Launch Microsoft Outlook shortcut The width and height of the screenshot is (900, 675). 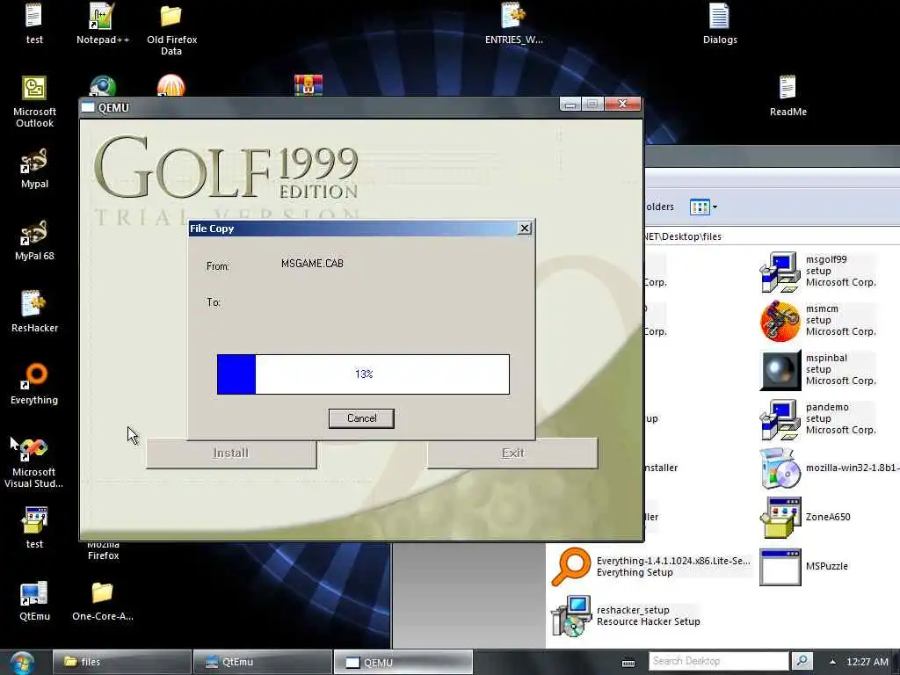pos(34,102)
